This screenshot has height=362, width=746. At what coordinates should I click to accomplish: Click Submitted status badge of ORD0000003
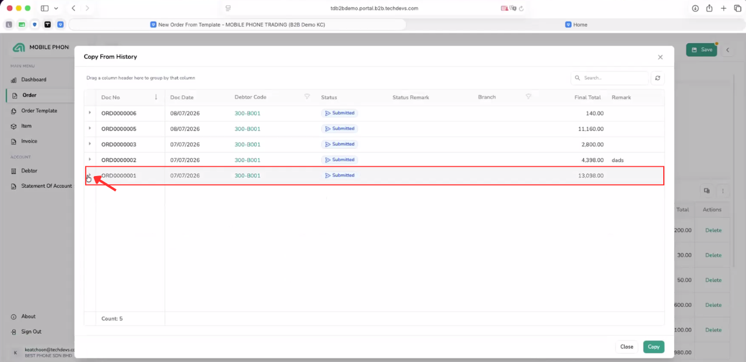[x=340, y=144]
